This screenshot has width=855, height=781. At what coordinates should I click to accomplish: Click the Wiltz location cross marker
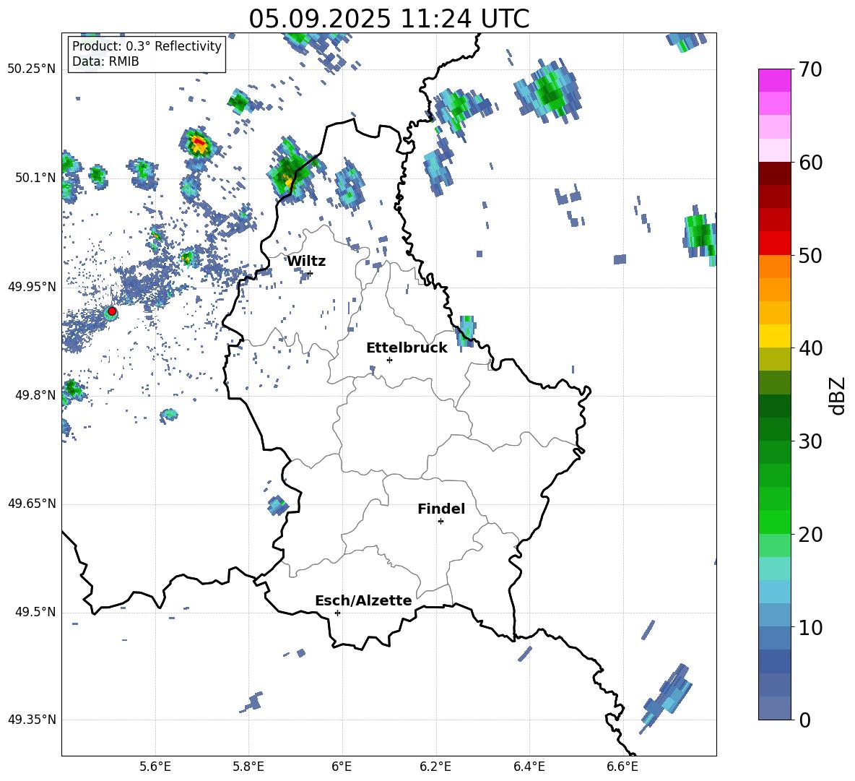click(x=311, y=273)
